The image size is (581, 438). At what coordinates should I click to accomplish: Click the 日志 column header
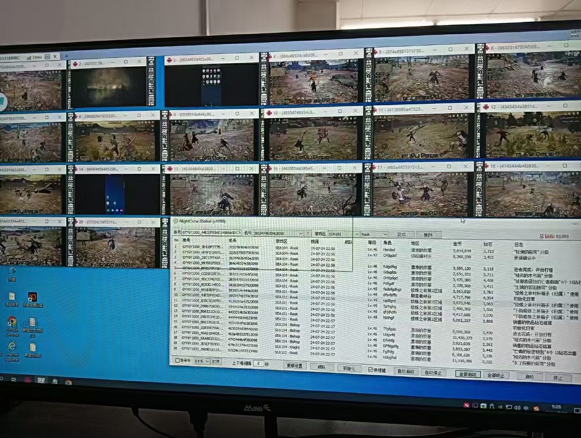519,245
